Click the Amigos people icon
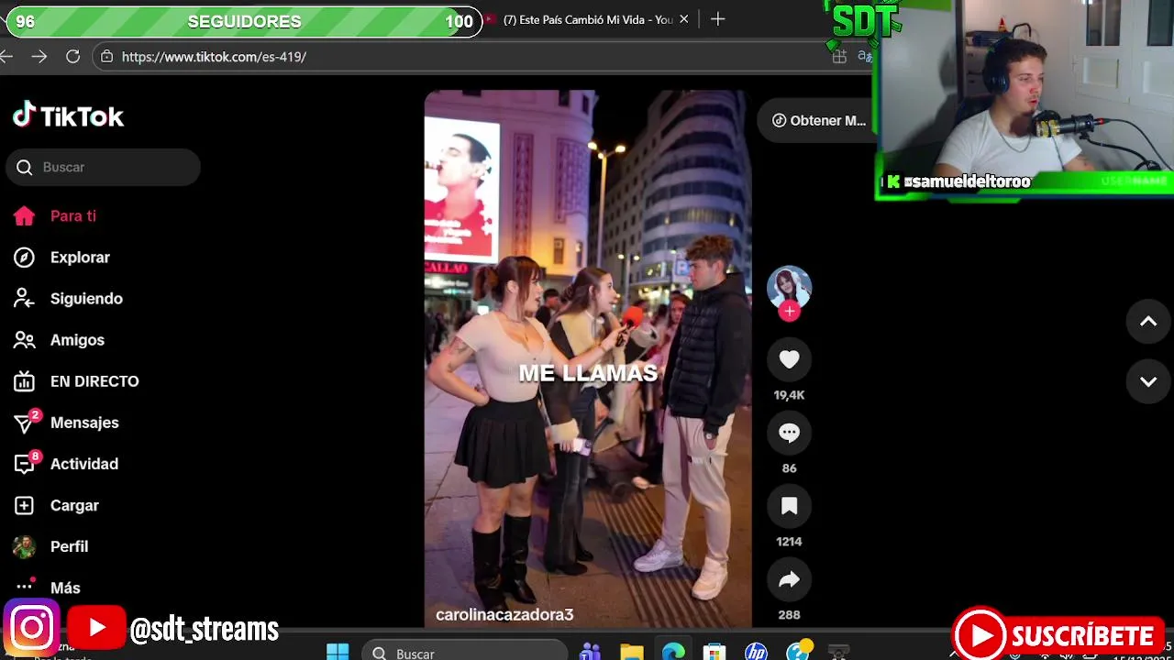 coord(24,340)
